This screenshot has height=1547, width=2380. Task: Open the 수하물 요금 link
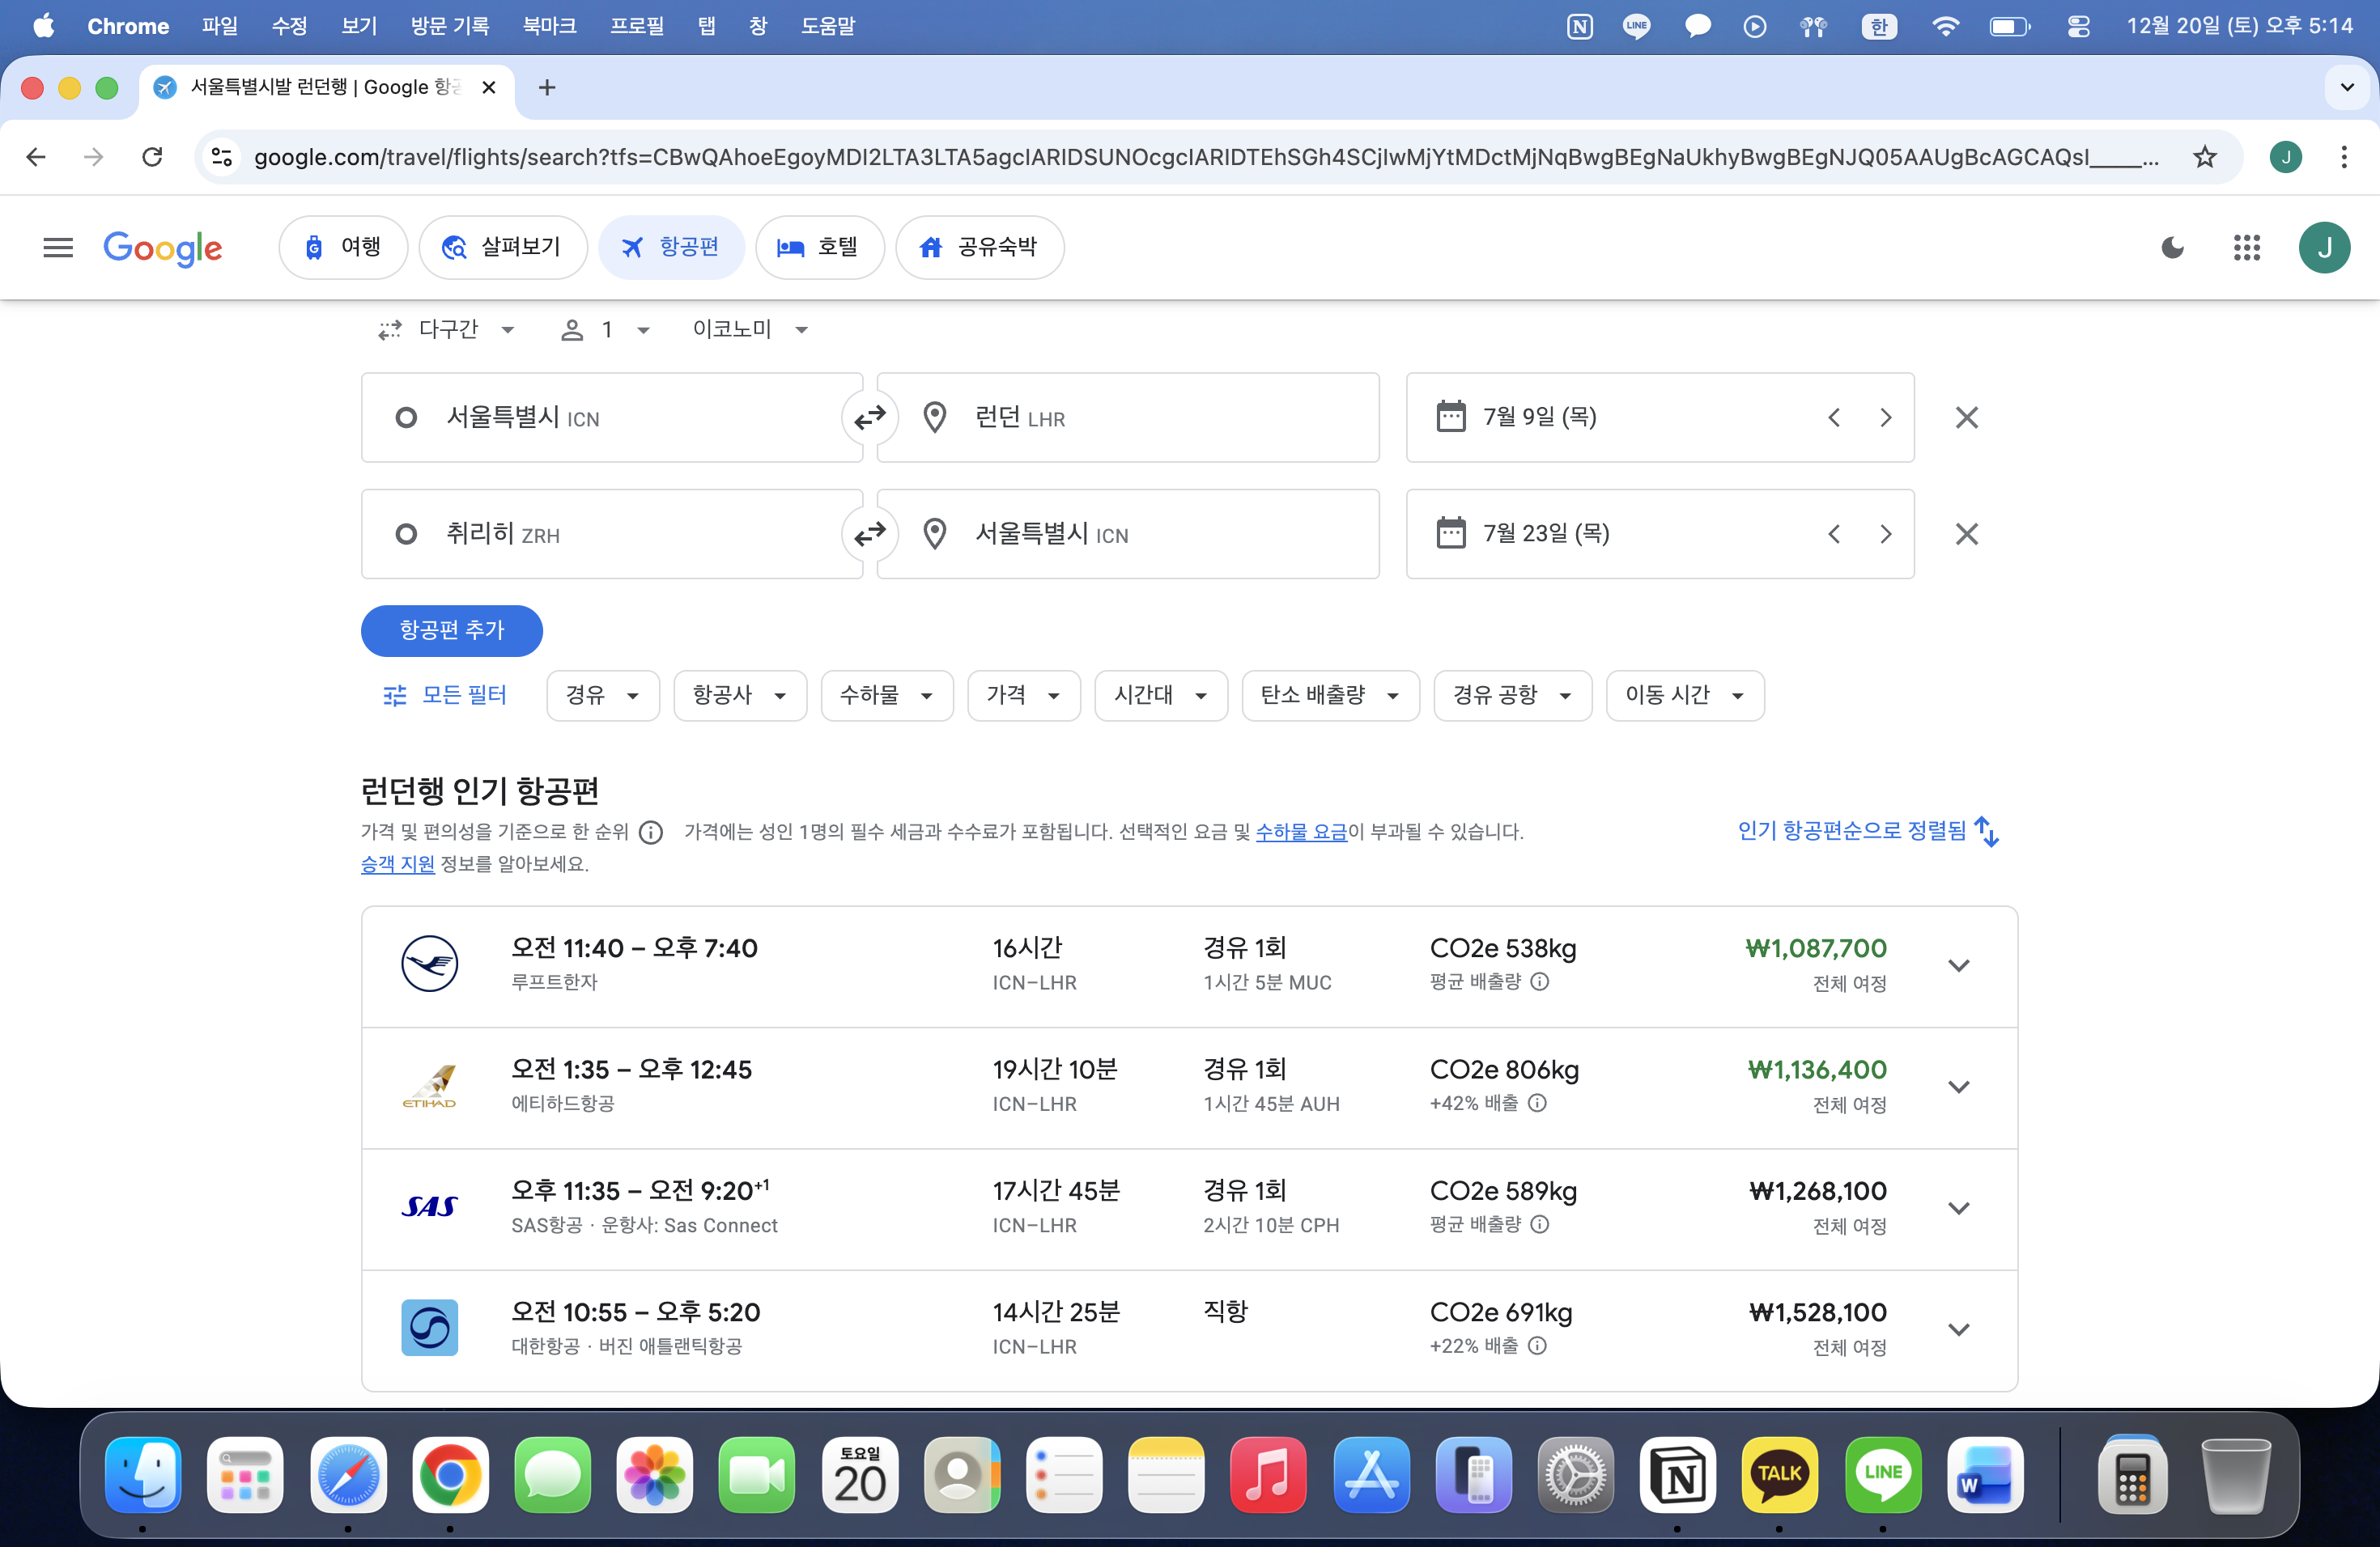(1300, 832)
